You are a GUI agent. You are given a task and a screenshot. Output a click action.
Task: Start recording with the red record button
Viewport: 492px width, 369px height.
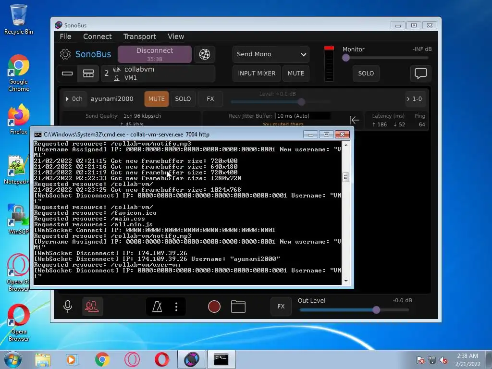(x=214, y=307)
